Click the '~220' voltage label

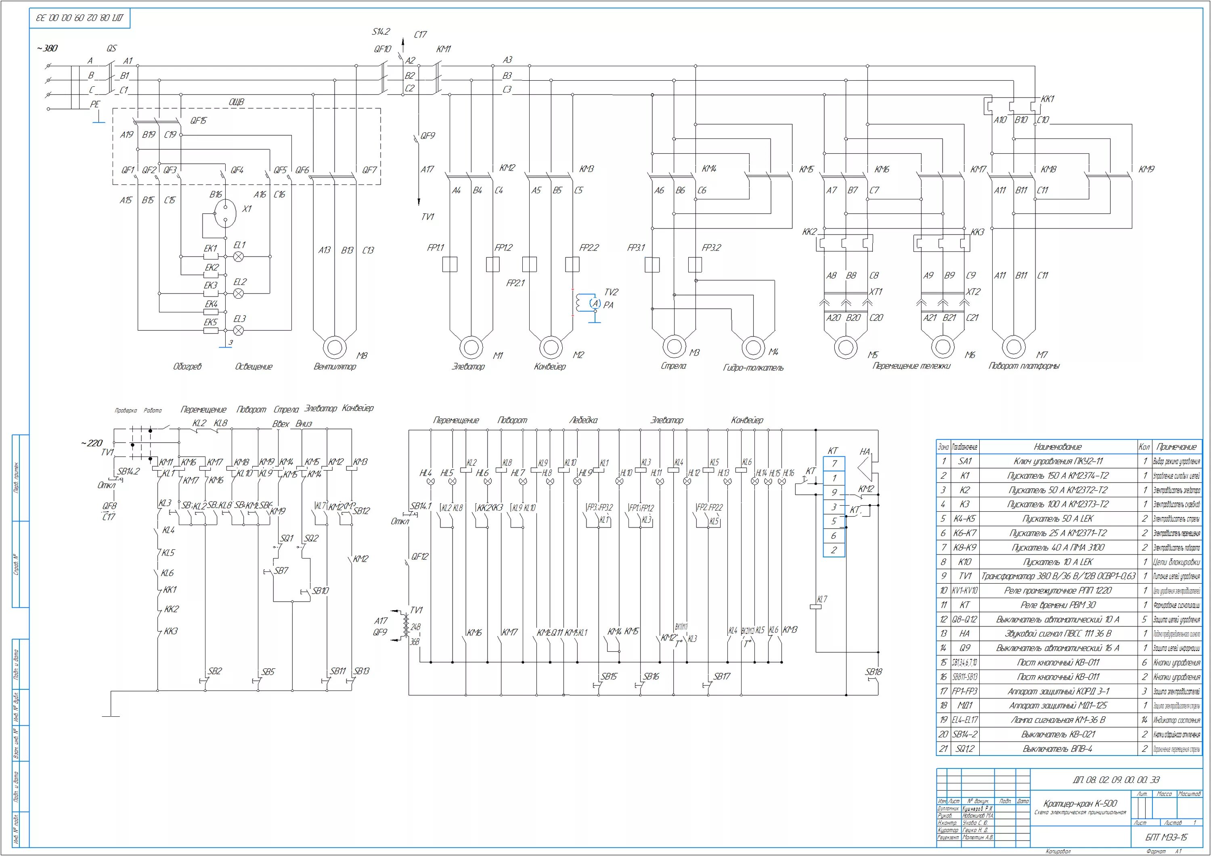(92, 443)
